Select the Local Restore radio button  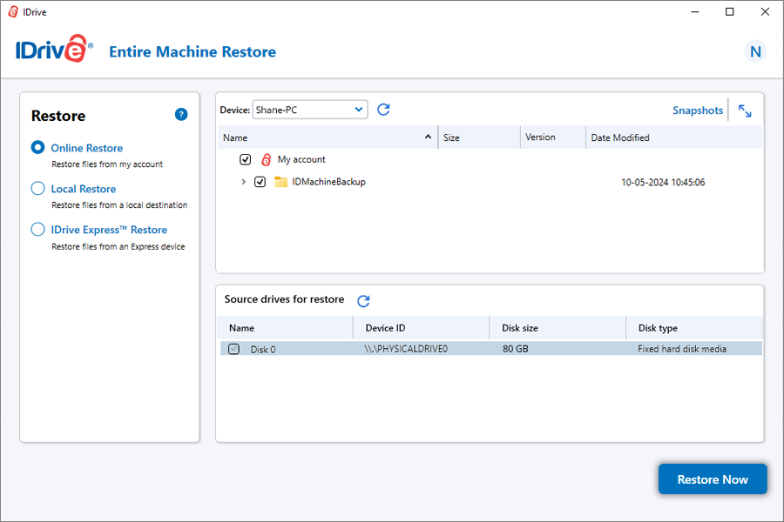point(38,188)
